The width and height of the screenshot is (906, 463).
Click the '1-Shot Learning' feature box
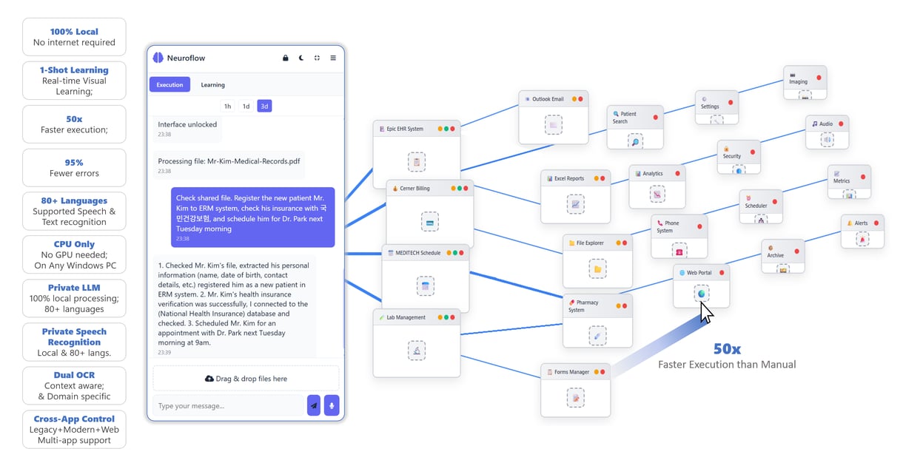[74, 81]
